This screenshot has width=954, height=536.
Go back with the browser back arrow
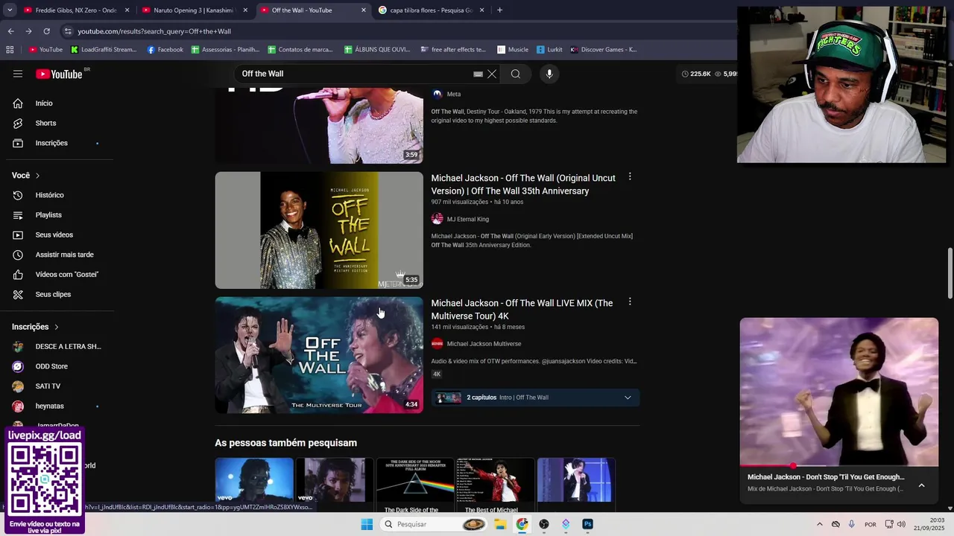click(x=10, y=31)
